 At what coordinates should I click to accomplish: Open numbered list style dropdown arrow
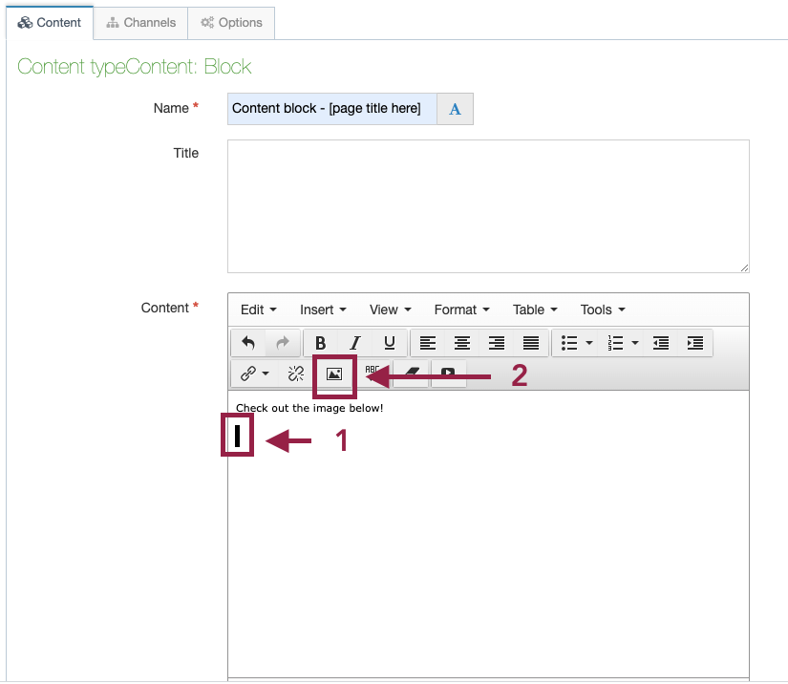tap(635, 343)
